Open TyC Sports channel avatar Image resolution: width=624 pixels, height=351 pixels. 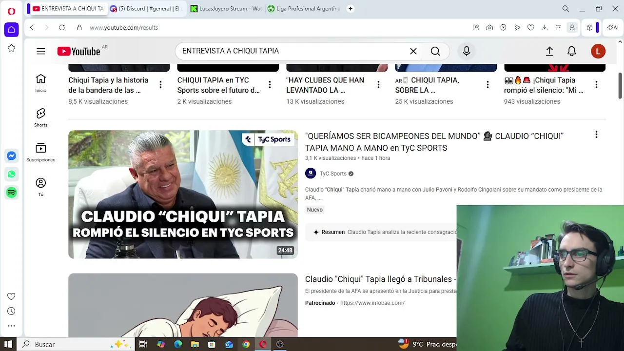click(311, 174)
